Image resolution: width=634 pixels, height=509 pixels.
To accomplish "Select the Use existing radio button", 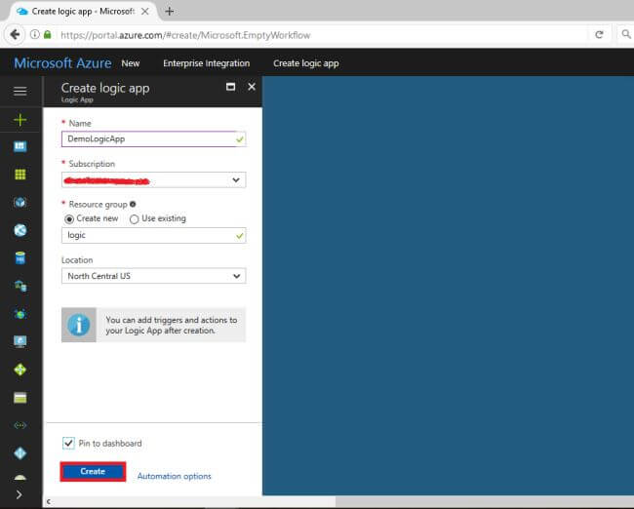I will [134, 218].
